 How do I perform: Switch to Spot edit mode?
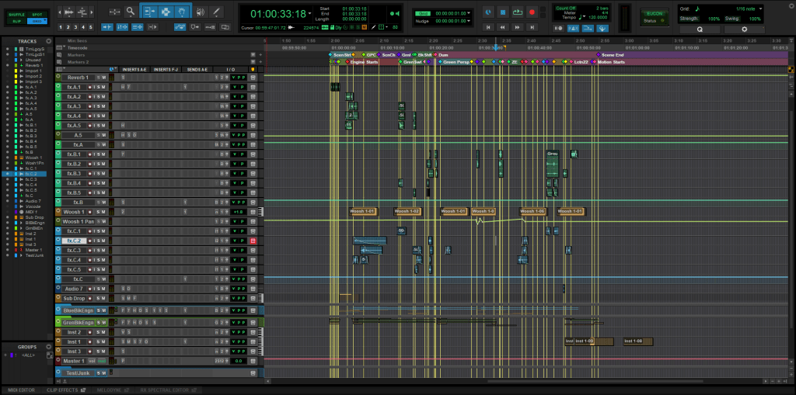click(x=36, y=13)
